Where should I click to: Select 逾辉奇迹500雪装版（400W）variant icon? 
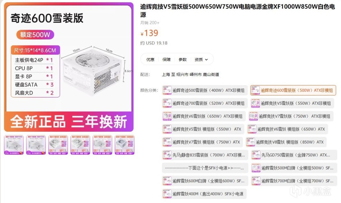click(167, 90)
